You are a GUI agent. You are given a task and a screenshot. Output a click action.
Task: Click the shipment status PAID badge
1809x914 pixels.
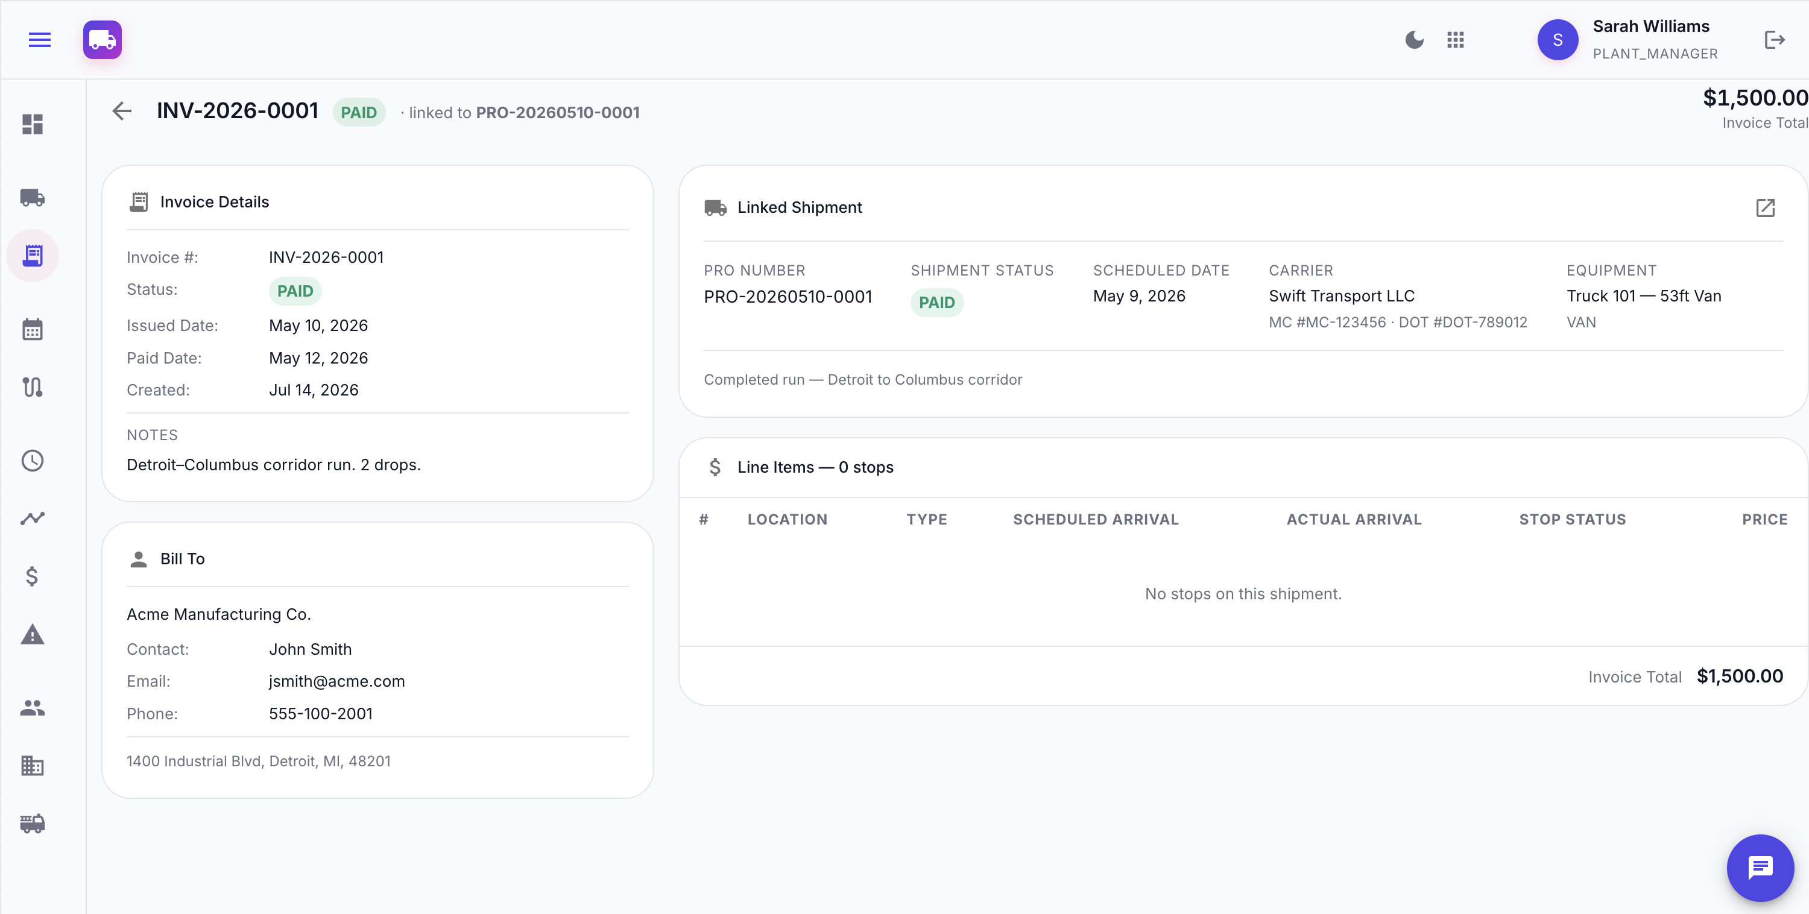937,303
